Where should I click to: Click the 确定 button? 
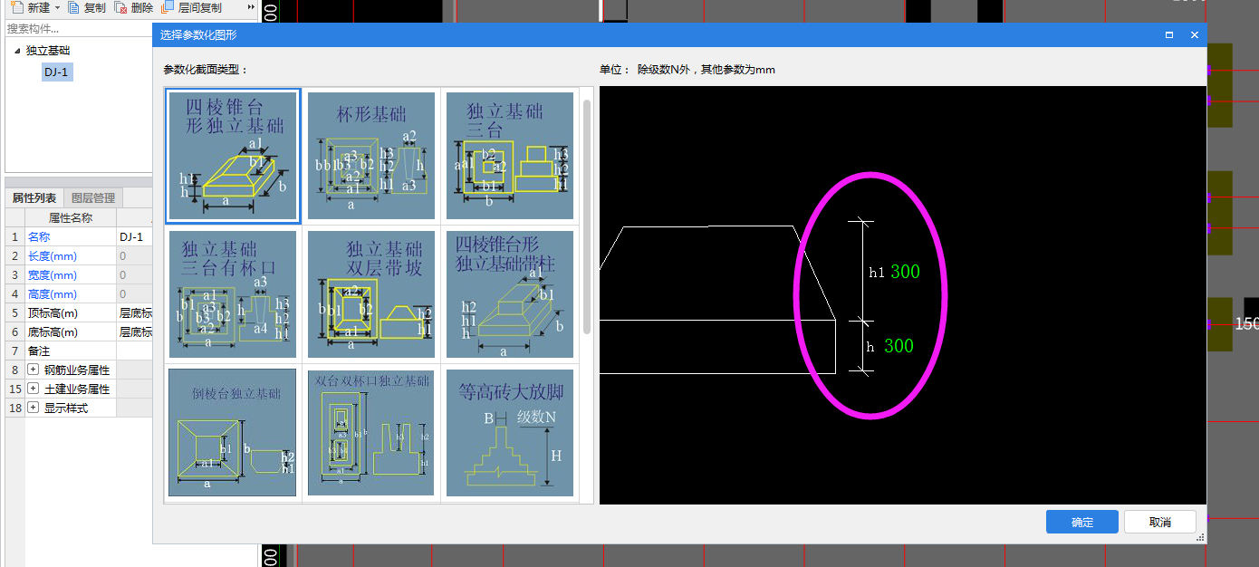coord(1082,523)
